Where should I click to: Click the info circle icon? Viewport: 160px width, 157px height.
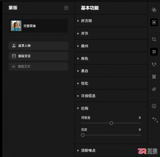(x=154, y=106)
